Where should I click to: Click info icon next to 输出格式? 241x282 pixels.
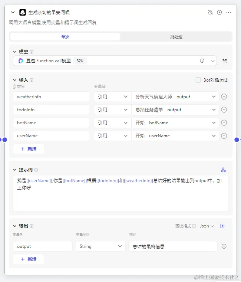point(194,226)
